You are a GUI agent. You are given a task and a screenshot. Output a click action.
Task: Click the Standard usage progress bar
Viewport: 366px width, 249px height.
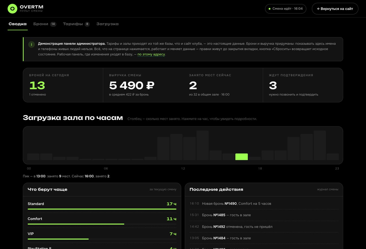[102, 209]
